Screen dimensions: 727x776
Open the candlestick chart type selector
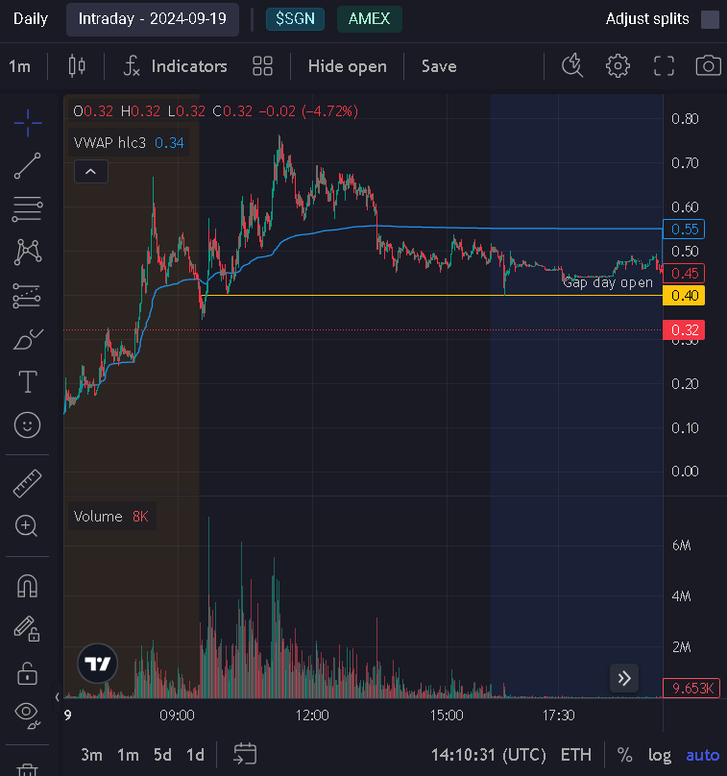pyautogui.click(x=77, y=66)
